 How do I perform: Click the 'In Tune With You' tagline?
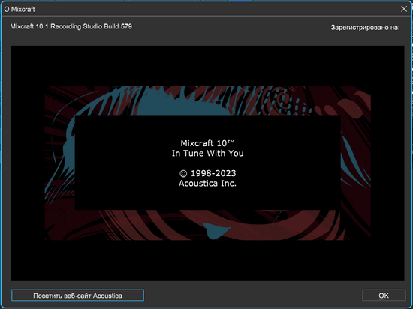[x=207, y=153]
